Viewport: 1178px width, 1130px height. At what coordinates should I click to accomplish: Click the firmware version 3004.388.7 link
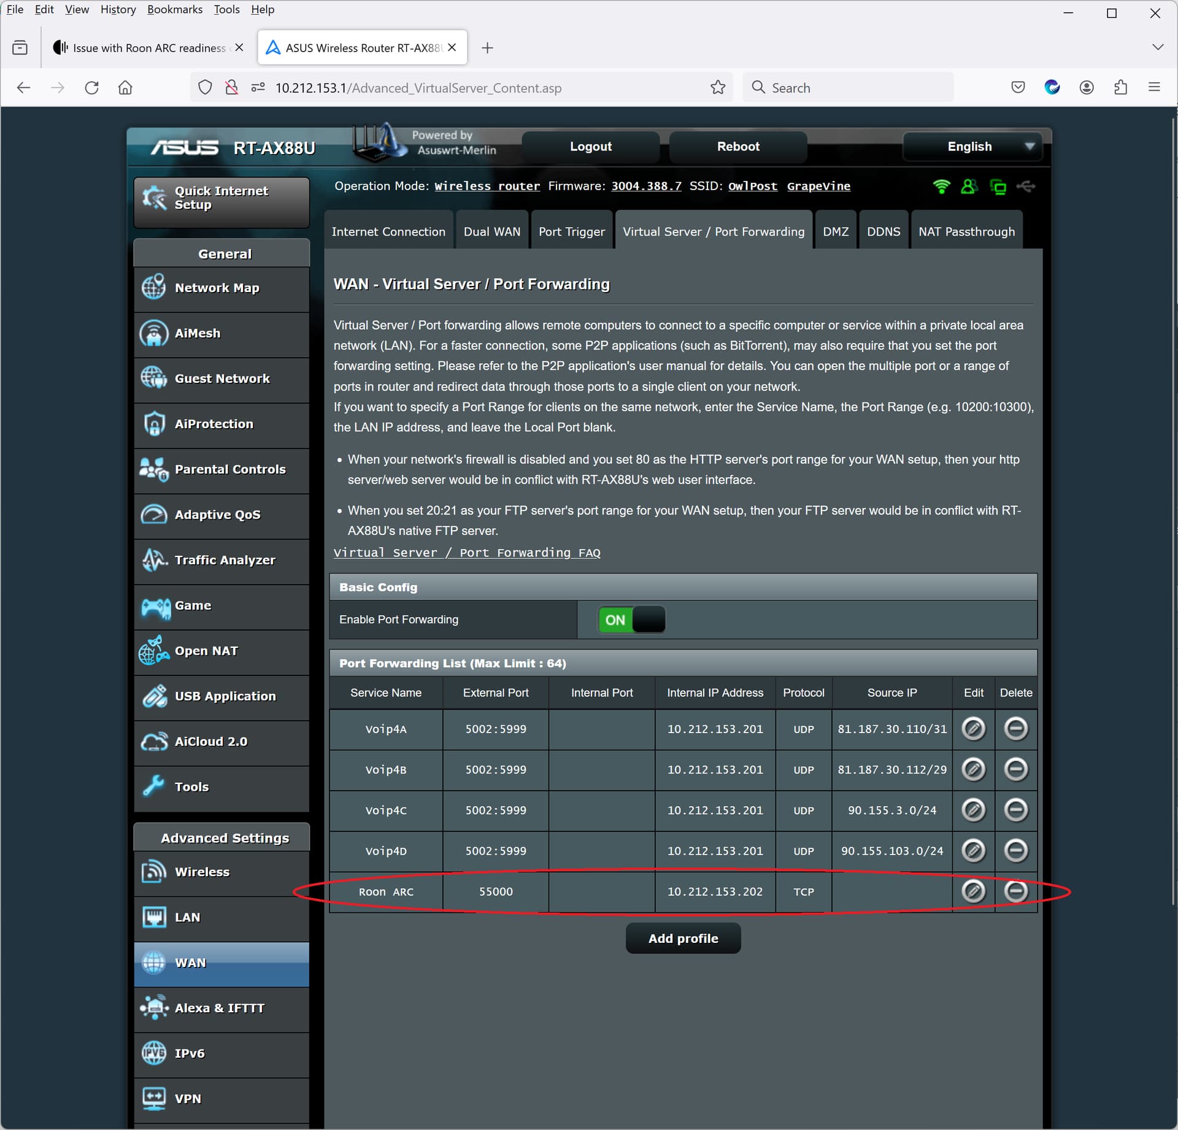pos(646,186)
